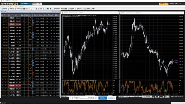Expand the BID price type dropdown
185x104 pixels.
(167, 96)
